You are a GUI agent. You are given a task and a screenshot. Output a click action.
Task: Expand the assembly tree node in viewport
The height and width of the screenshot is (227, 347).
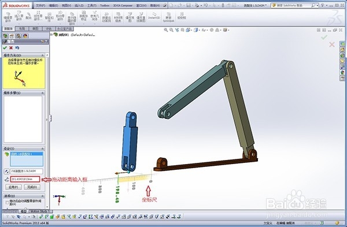tap(51, 35)
